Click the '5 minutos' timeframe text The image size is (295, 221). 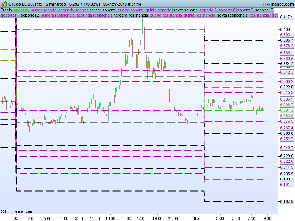coord(56,4)
